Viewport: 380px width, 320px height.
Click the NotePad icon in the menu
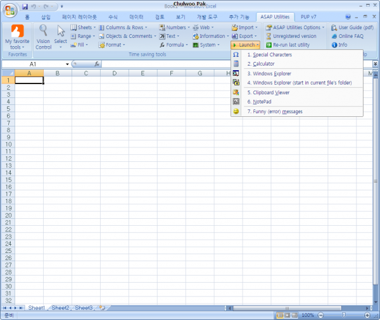(x=236, y=101)
